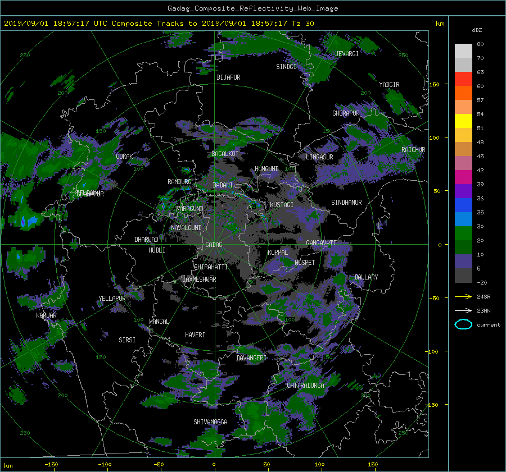
Task: Click the 150 tick on right axis
Action: click(x=435, y=84)
